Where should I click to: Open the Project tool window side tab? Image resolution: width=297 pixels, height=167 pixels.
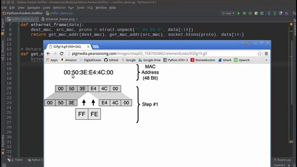(3, 27)
